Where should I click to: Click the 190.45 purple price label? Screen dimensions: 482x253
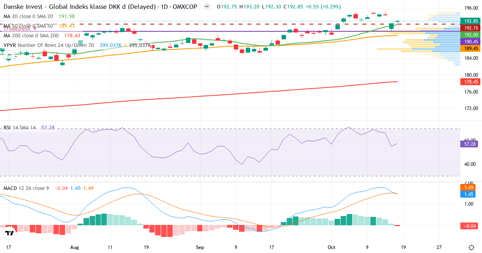tap(471, 42)
